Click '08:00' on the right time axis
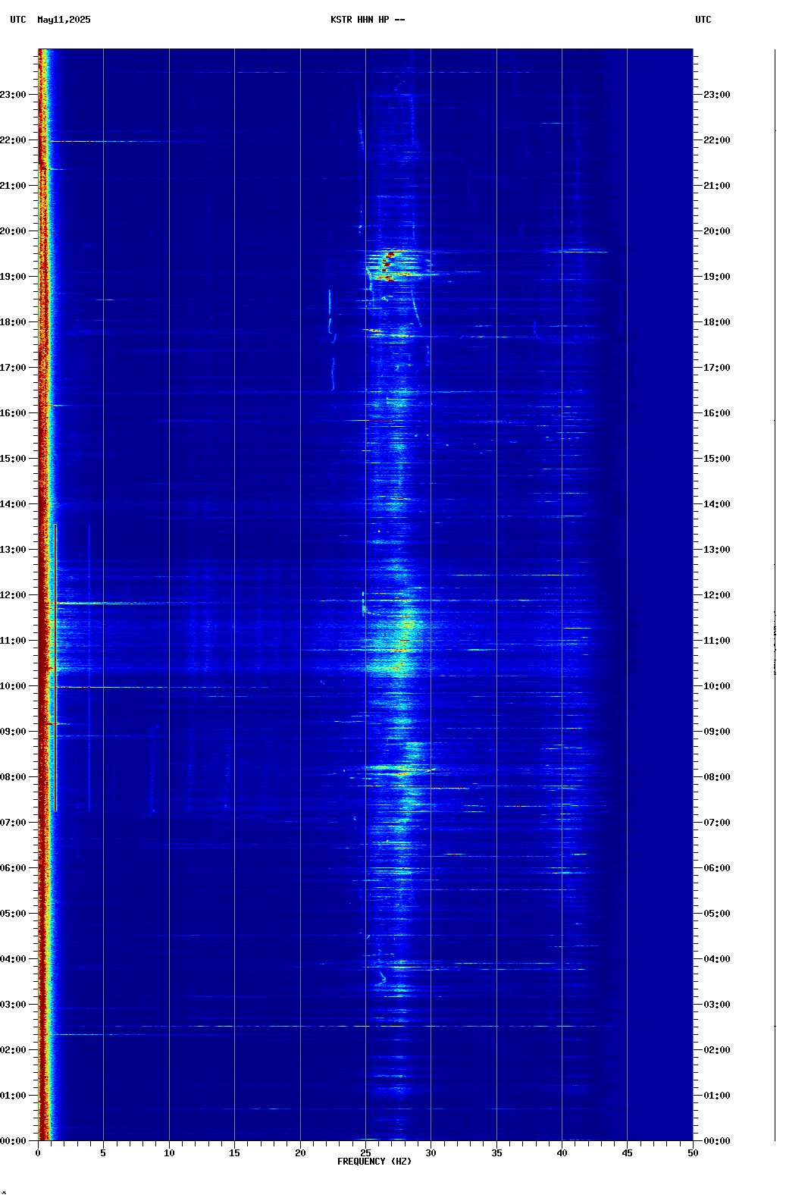This screenshot has height=1201, width=808. click(x=717, y=777)
